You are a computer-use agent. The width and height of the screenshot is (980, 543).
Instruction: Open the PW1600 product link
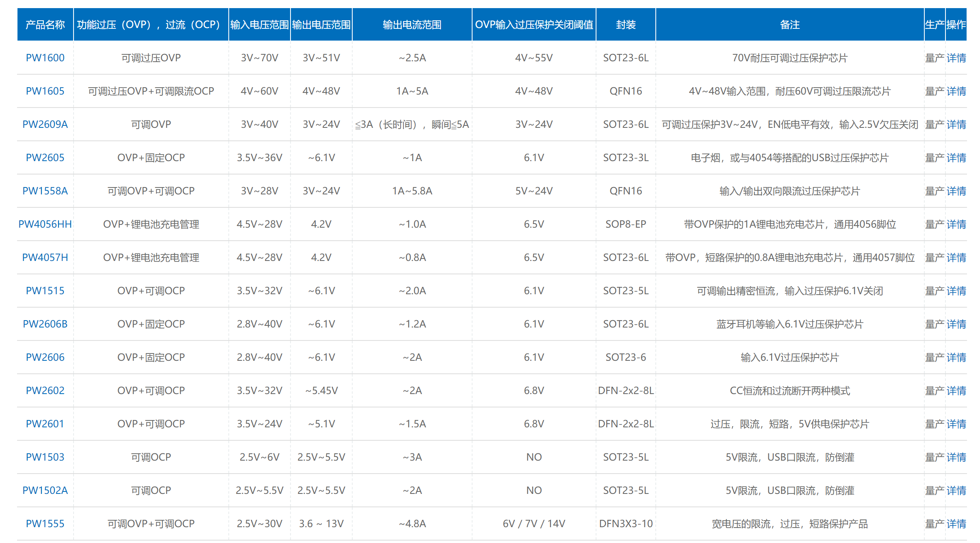point(45,58)
